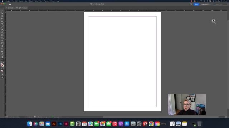Image resolution: width=229 pixels, height=128 pixels.
Task: Open System Settings from the Dock
Action: pos(139,124)
